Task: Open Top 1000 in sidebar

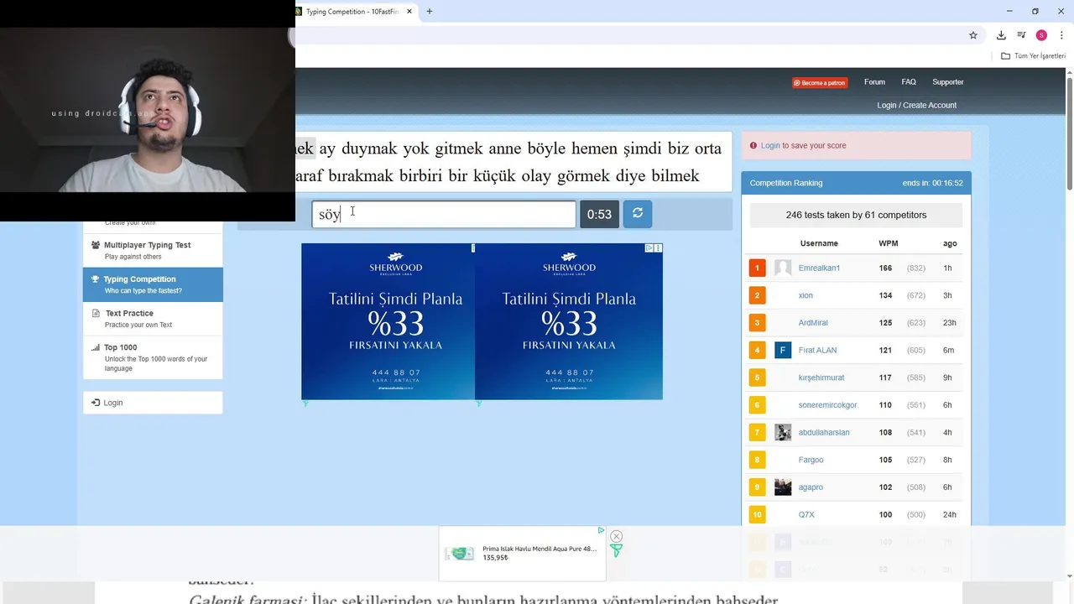Action: [153, 357]
